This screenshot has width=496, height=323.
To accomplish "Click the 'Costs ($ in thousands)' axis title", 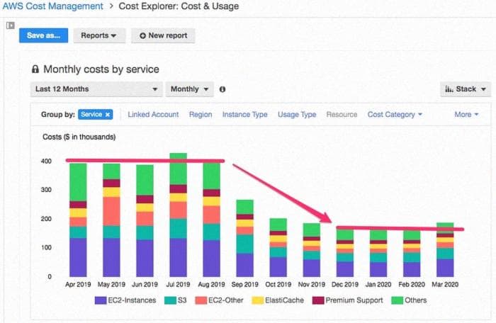I will point(79,137).
